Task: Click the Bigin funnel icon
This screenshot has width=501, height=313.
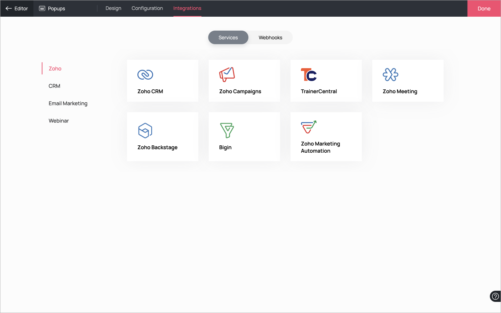Action: [227, 130]
